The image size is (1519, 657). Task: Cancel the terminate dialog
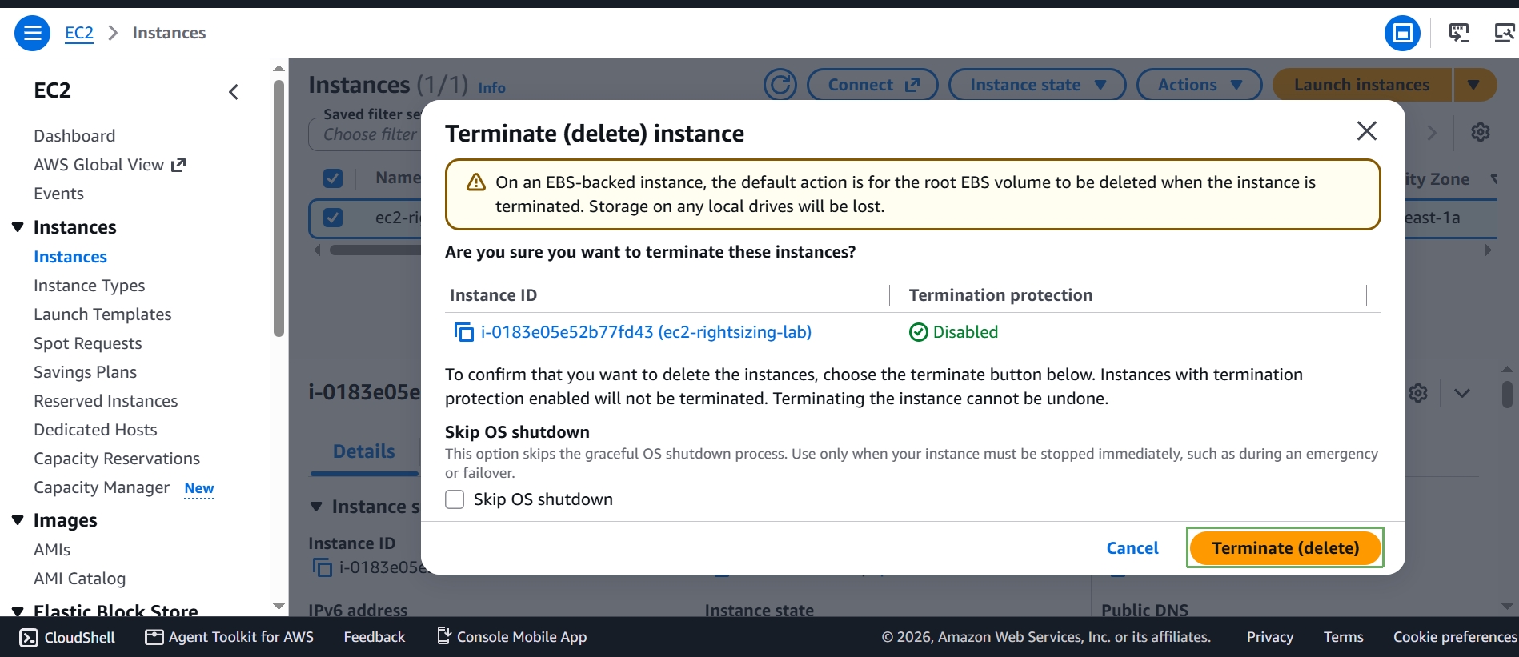[1132, 548]
